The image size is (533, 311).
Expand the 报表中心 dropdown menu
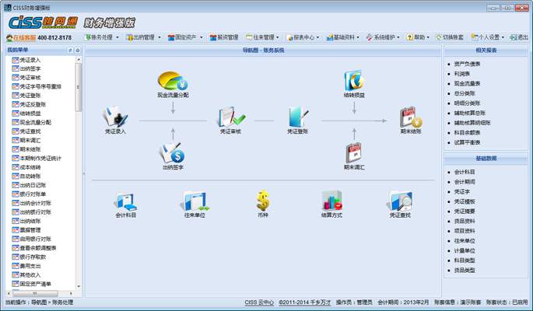(x=303, y=37)
